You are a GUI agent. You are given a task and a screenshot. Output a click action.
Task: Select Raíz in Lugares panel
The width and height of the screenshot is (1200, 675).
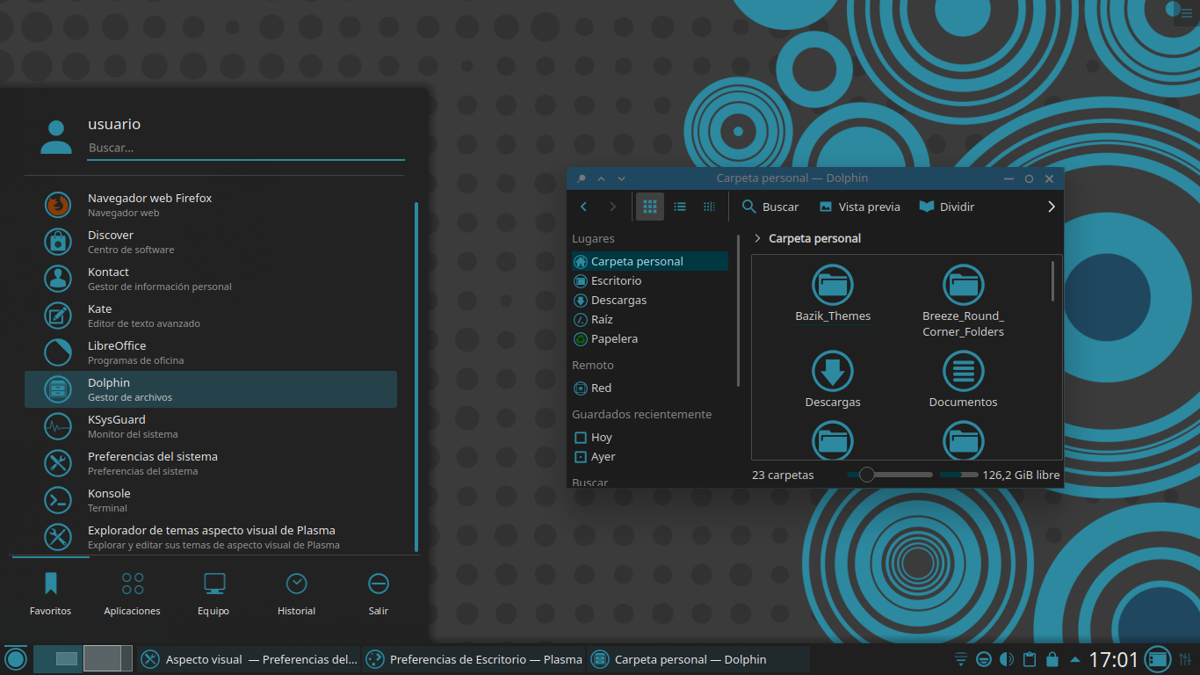pos(649,319)
